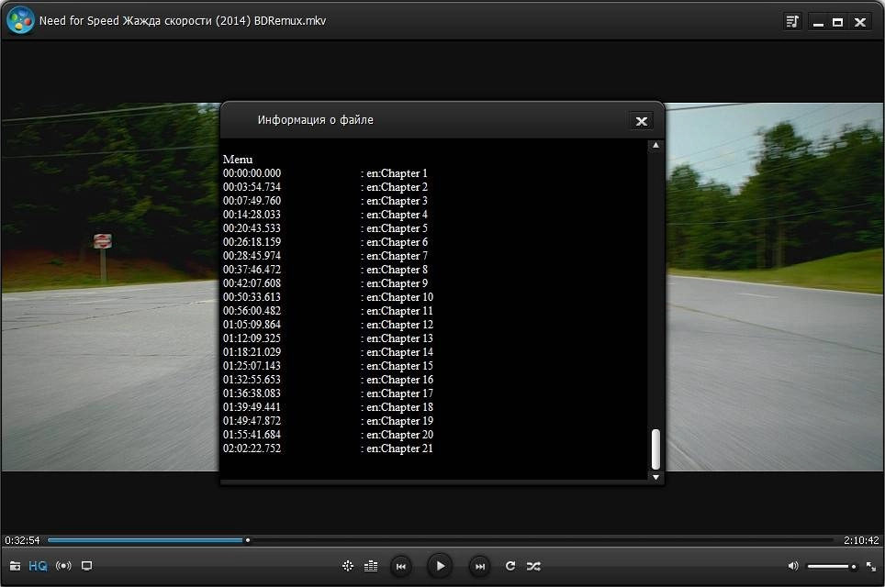The image size is (885, 587).
Task: Select "en:Chapter 10" entry
Action: [x=399, y=297]
